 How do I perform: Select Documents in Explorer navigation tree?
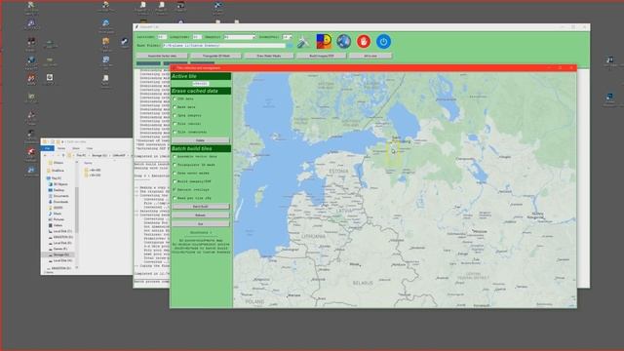coord(60,196)
